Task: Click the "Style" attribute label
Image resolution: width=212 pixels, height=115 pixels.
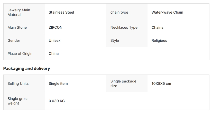Action: 115,40
